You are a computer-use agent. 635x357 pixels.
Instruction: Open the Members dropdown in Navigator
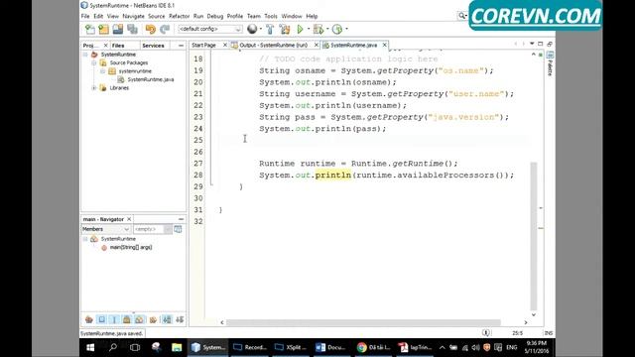[x=105, y=229]
